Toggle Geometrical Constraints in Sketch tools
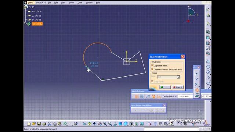 (x=153, y=96)
